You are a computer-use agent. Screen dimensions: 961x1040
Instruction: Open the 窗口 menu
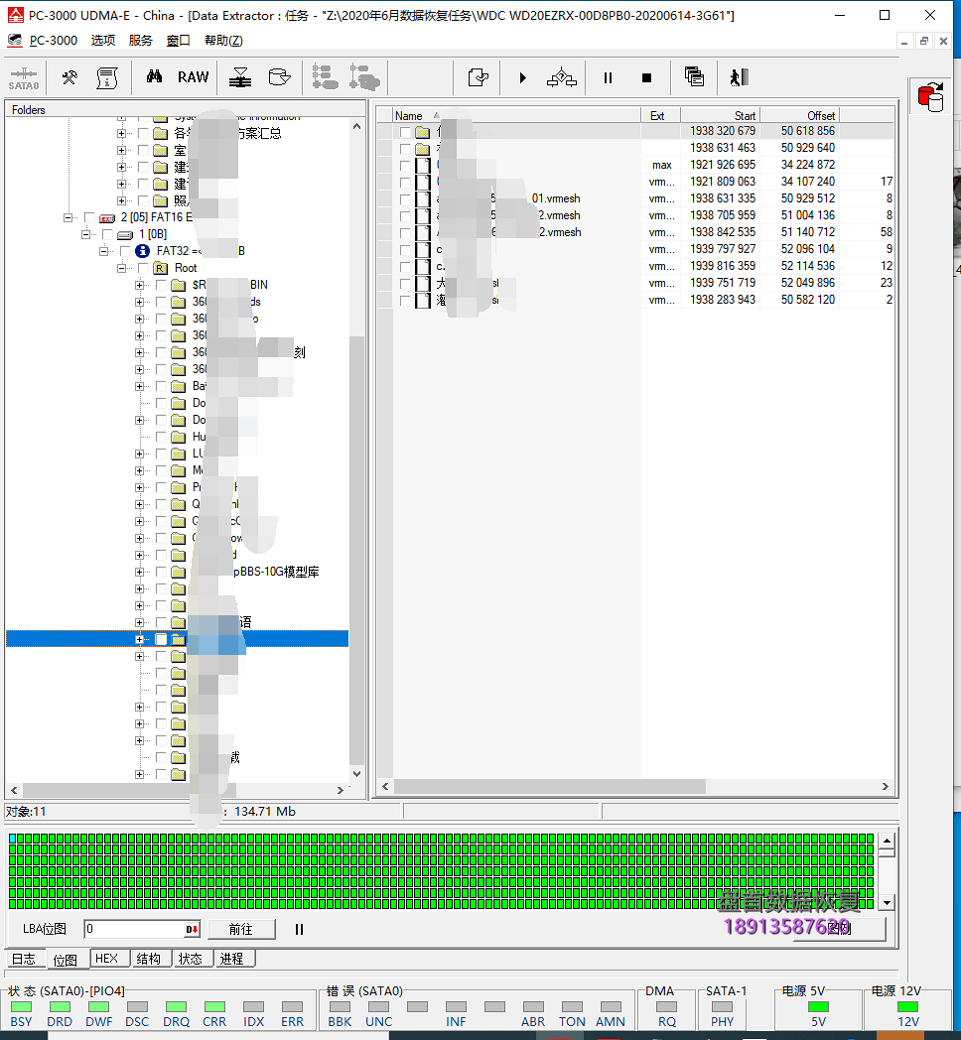(x=178, y=41)
